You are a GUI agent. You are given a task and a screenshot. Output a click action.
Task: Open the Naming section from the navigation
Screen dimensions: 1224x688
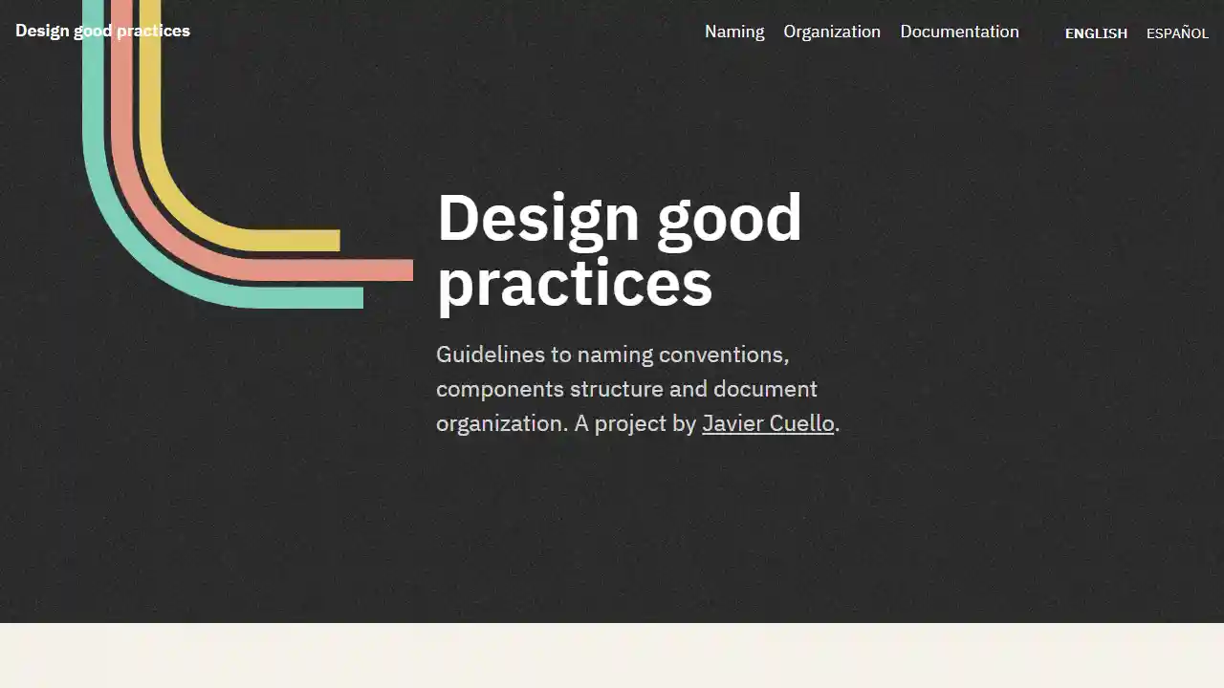pos(734,32)
